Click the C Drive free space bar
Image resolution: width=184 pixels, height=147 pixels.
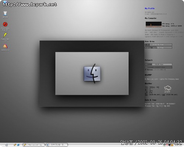[x=159, y=44]
